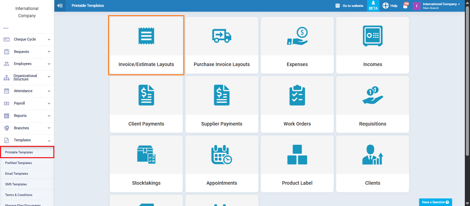This screenshot has height=206, width=470.
Task: Open Purchase Invoice Layouts truck icon
Action: (222, 36)
